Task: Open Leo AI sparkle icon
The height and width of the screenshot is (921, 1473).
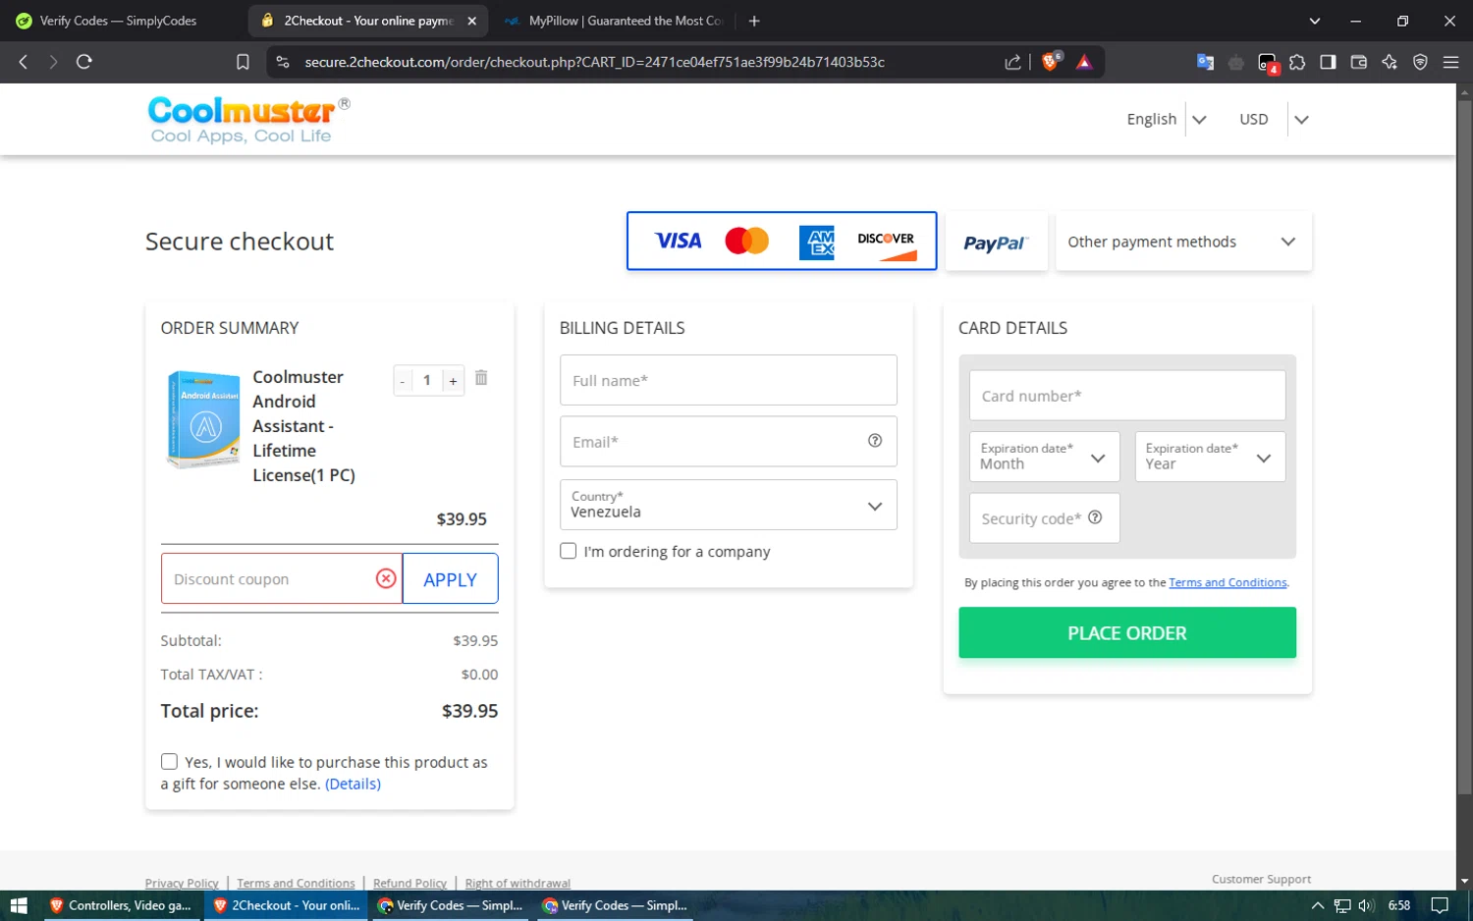Action: click(1390, 62)
